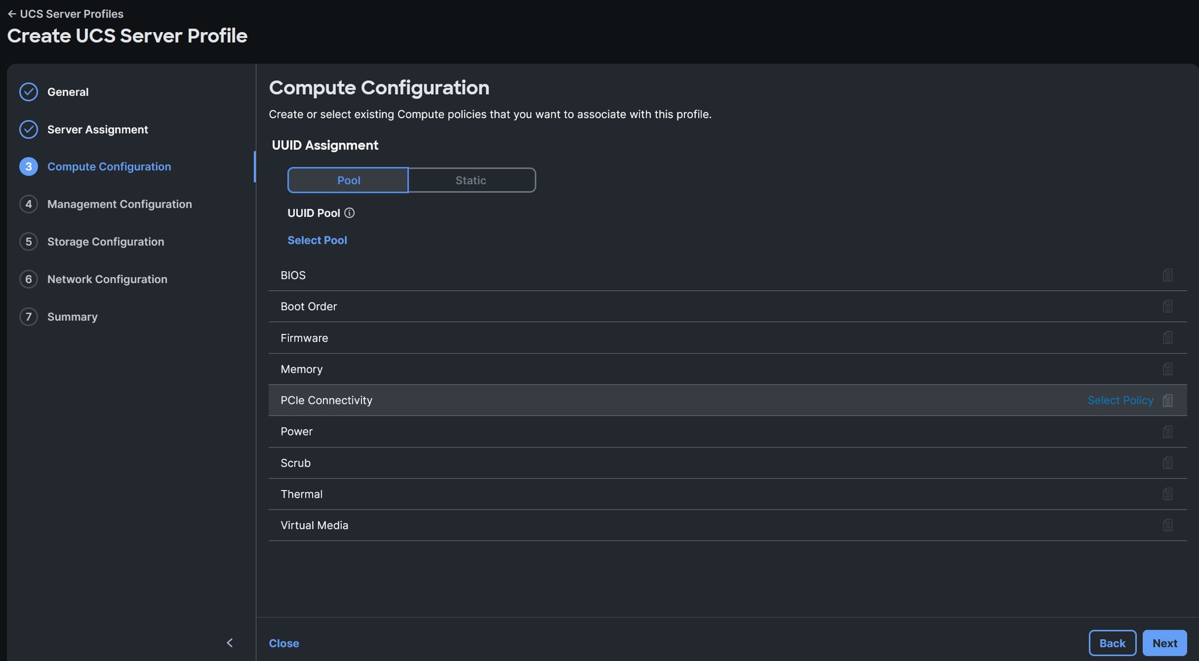Select the Power policy row

pyautogui.click(x=727, y=431)
